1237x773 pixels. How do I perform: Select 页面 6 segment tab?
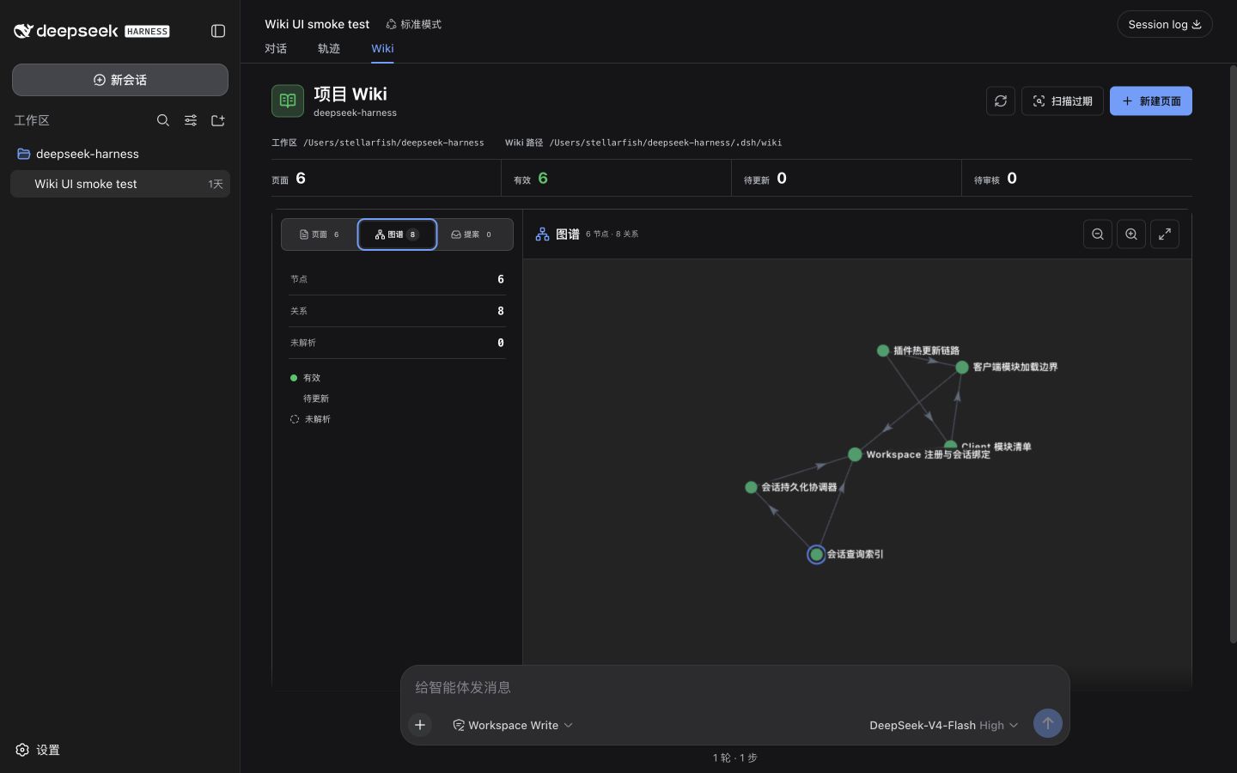[x=320, y=234]
